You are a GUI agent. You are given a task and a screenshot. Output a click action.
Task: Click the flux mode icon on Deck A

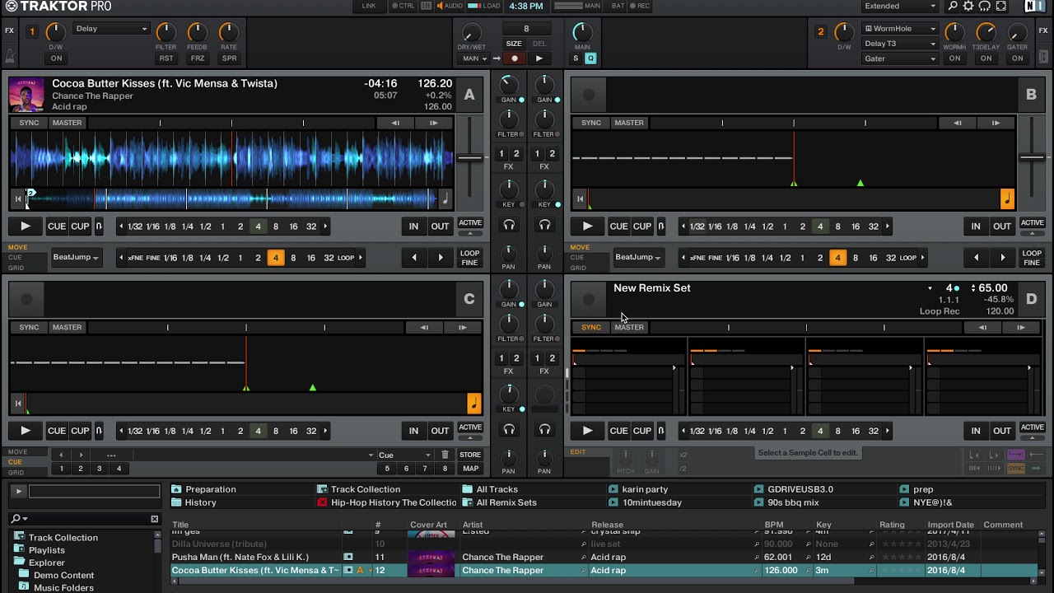pos(99,226)
